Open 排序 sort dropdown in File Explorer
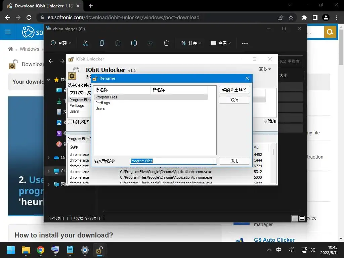This screenshot has width=344, height=258. (191, 43)
